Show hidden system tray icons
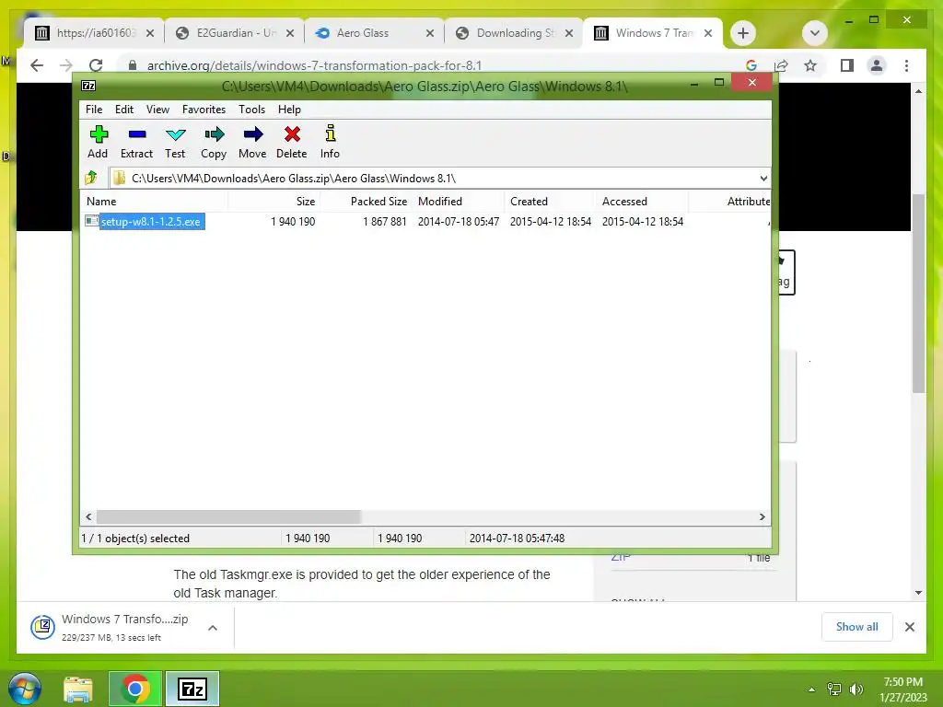Image resolution: width=943 pixels, height=707 pixels. (x=811, y=690)
